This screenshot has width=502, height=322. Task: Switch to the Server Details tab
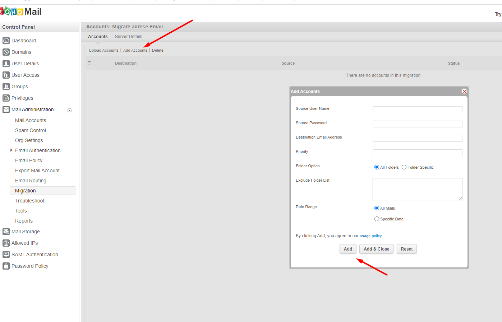tap(128, 37)
